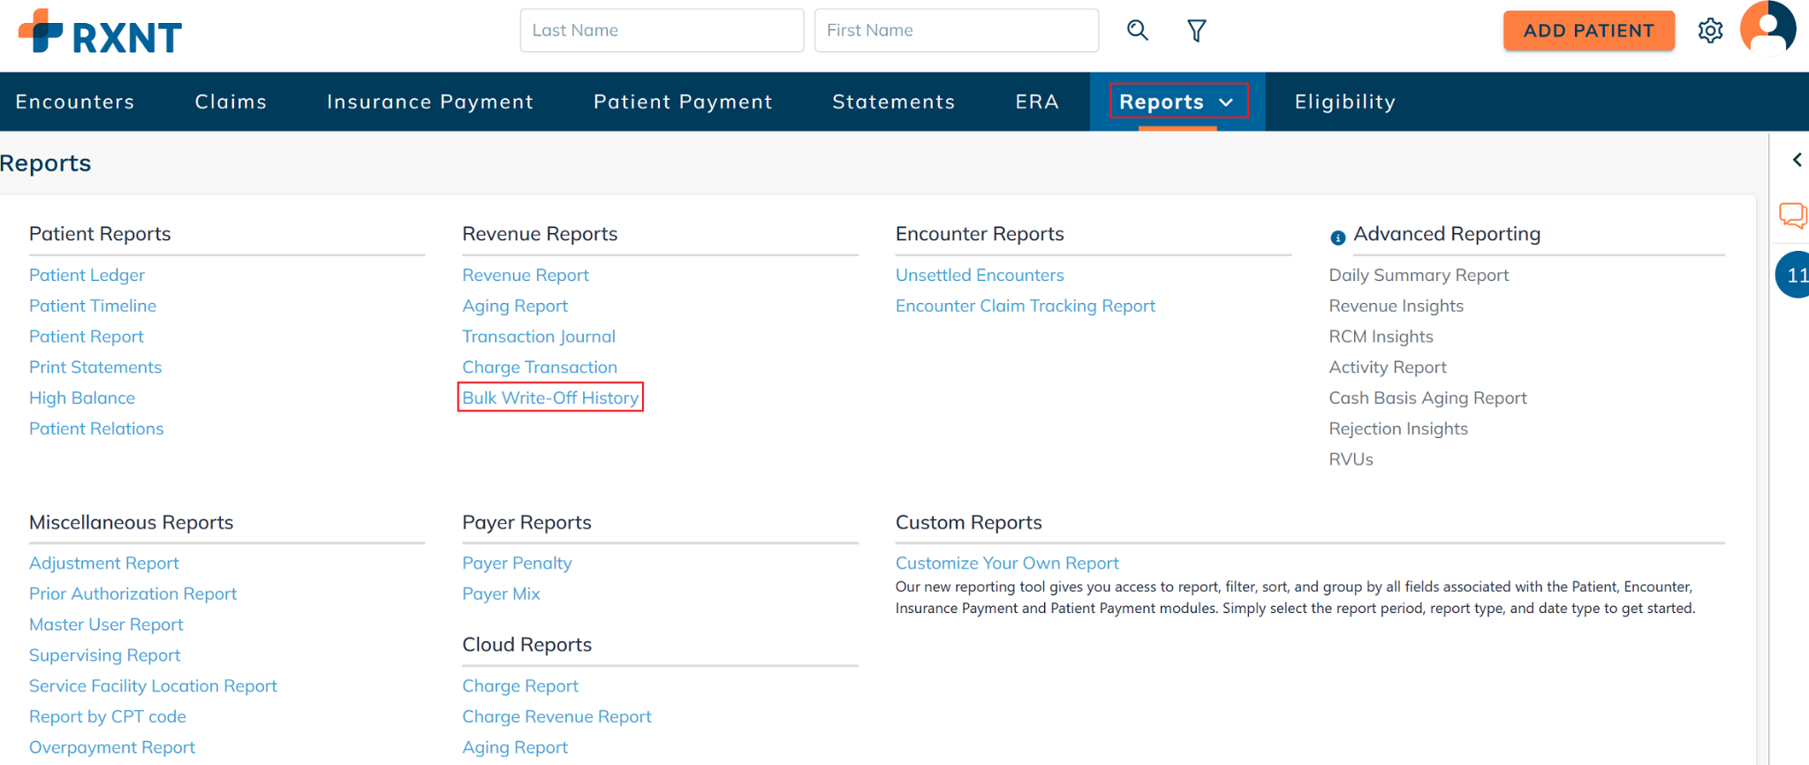1809x765 pixels.
Task: Open Encounter Claim Tracking Report
Action: [1026, 306]
